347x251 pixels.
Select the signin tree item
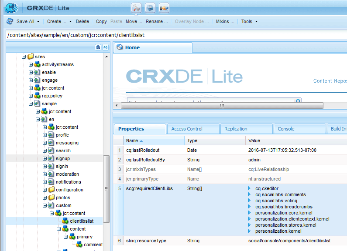[62, 166]
